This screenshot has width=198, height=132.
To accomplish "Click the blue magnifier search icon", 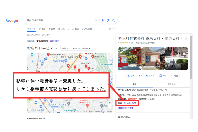I will click(x=114, y=20).
